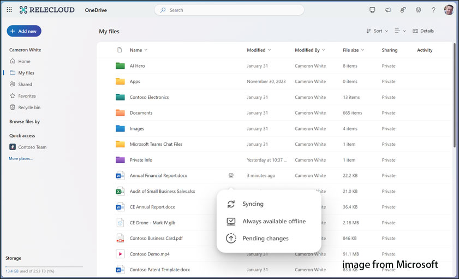Open Microsoft Teams Chat Files folder name

(156, 144)
